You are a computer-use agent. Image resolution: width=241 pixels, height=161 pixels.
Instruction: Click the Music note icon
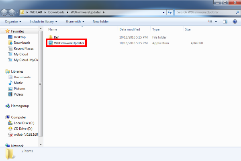(x=10, y=83)
